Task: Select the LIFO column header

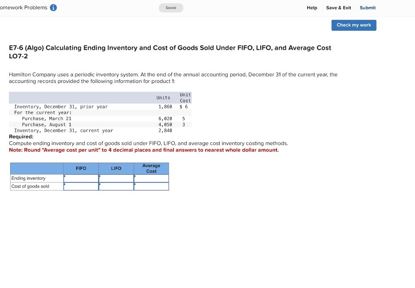Action: point(116,168)
